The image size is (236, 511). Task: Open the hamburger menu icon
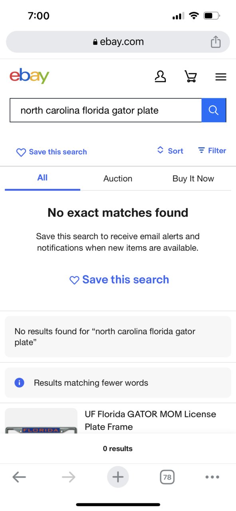[x=221, y=77]
